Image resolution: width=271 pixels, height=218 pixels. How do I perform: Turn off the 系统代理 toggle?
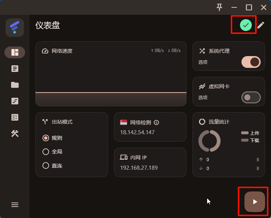click(251, 62)
